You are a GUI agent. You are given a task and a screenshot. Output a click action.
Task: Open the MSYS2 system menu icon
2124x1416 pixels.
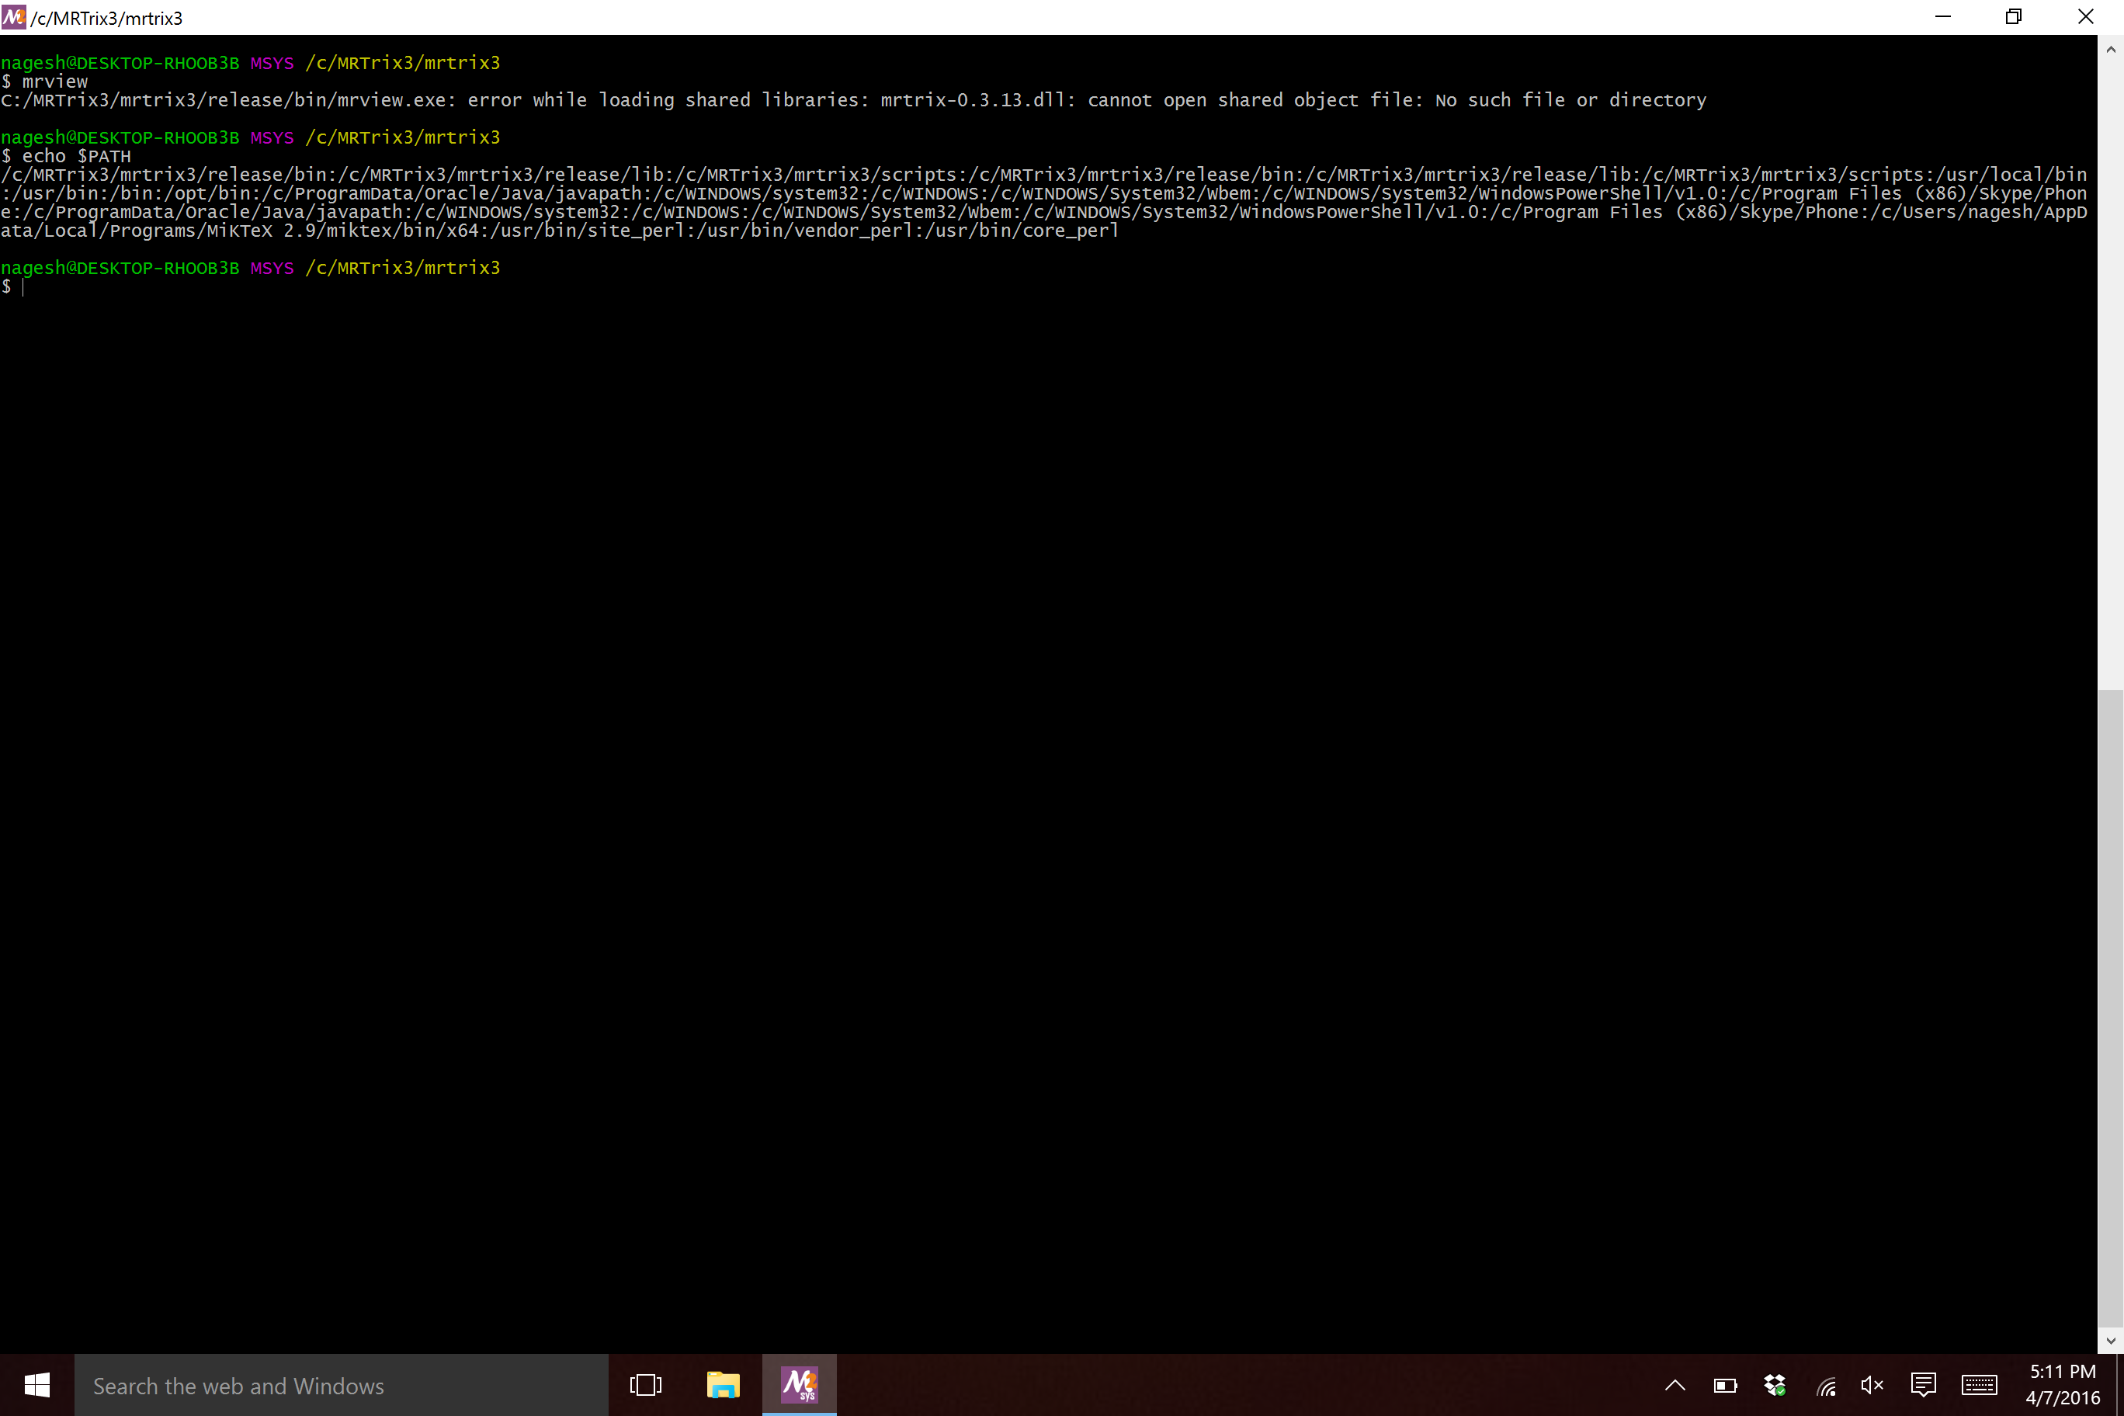coord(15,17)
